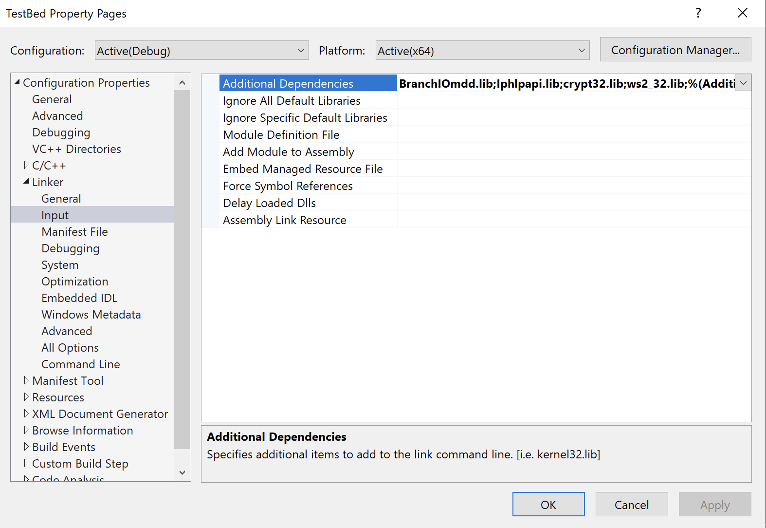
Task: Select All Options under Linker
Action: [70, 348]
